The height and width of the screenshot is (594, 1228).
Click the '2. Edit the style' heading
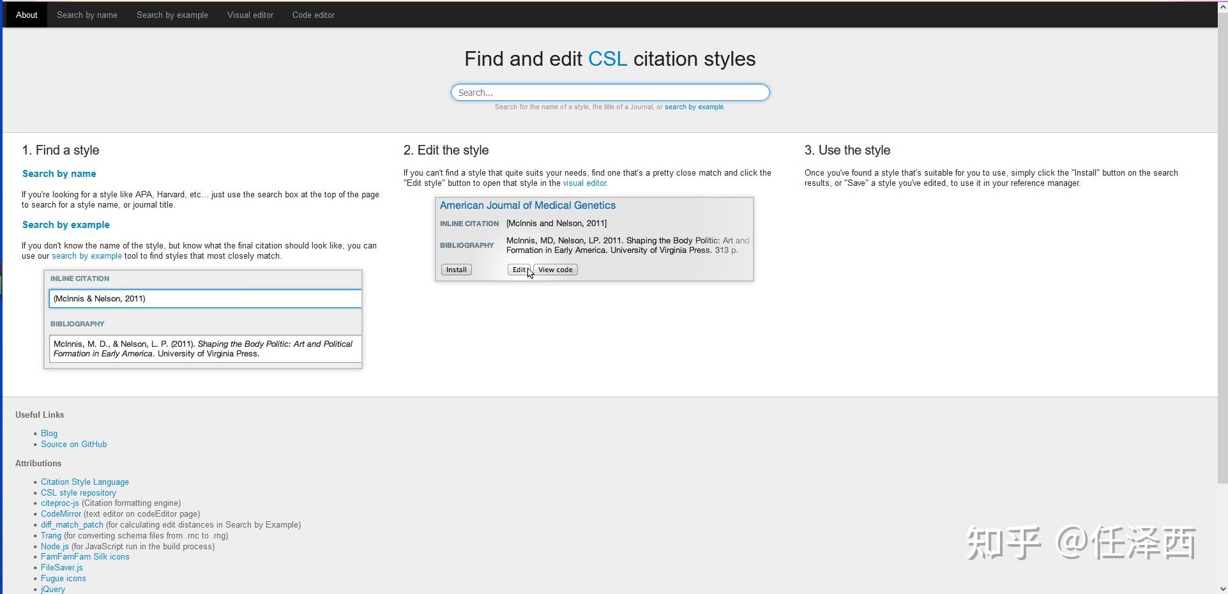point(446,150)
